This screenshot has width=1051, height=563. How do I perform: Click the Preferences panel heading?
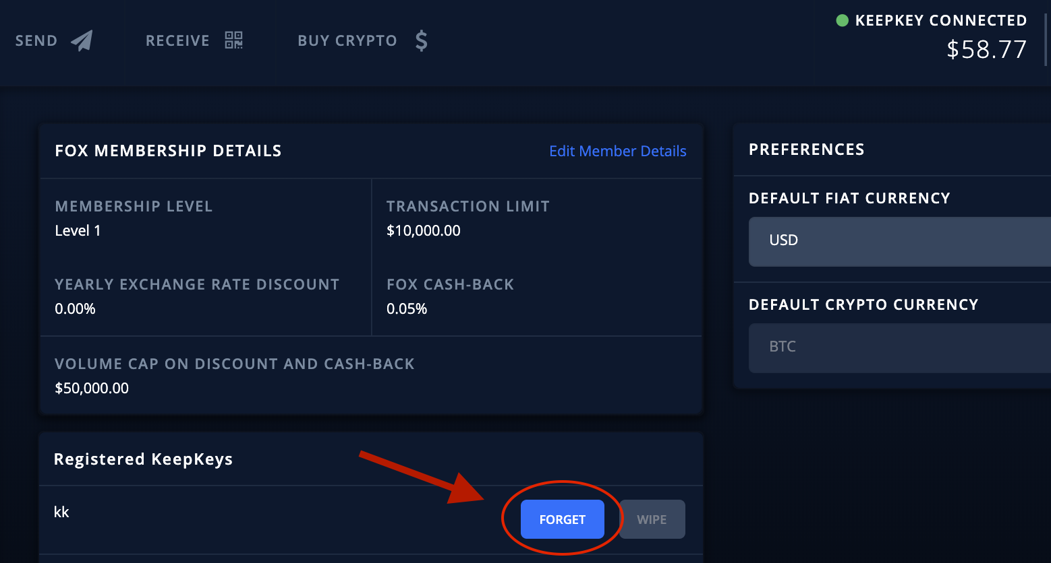[807, 150]
